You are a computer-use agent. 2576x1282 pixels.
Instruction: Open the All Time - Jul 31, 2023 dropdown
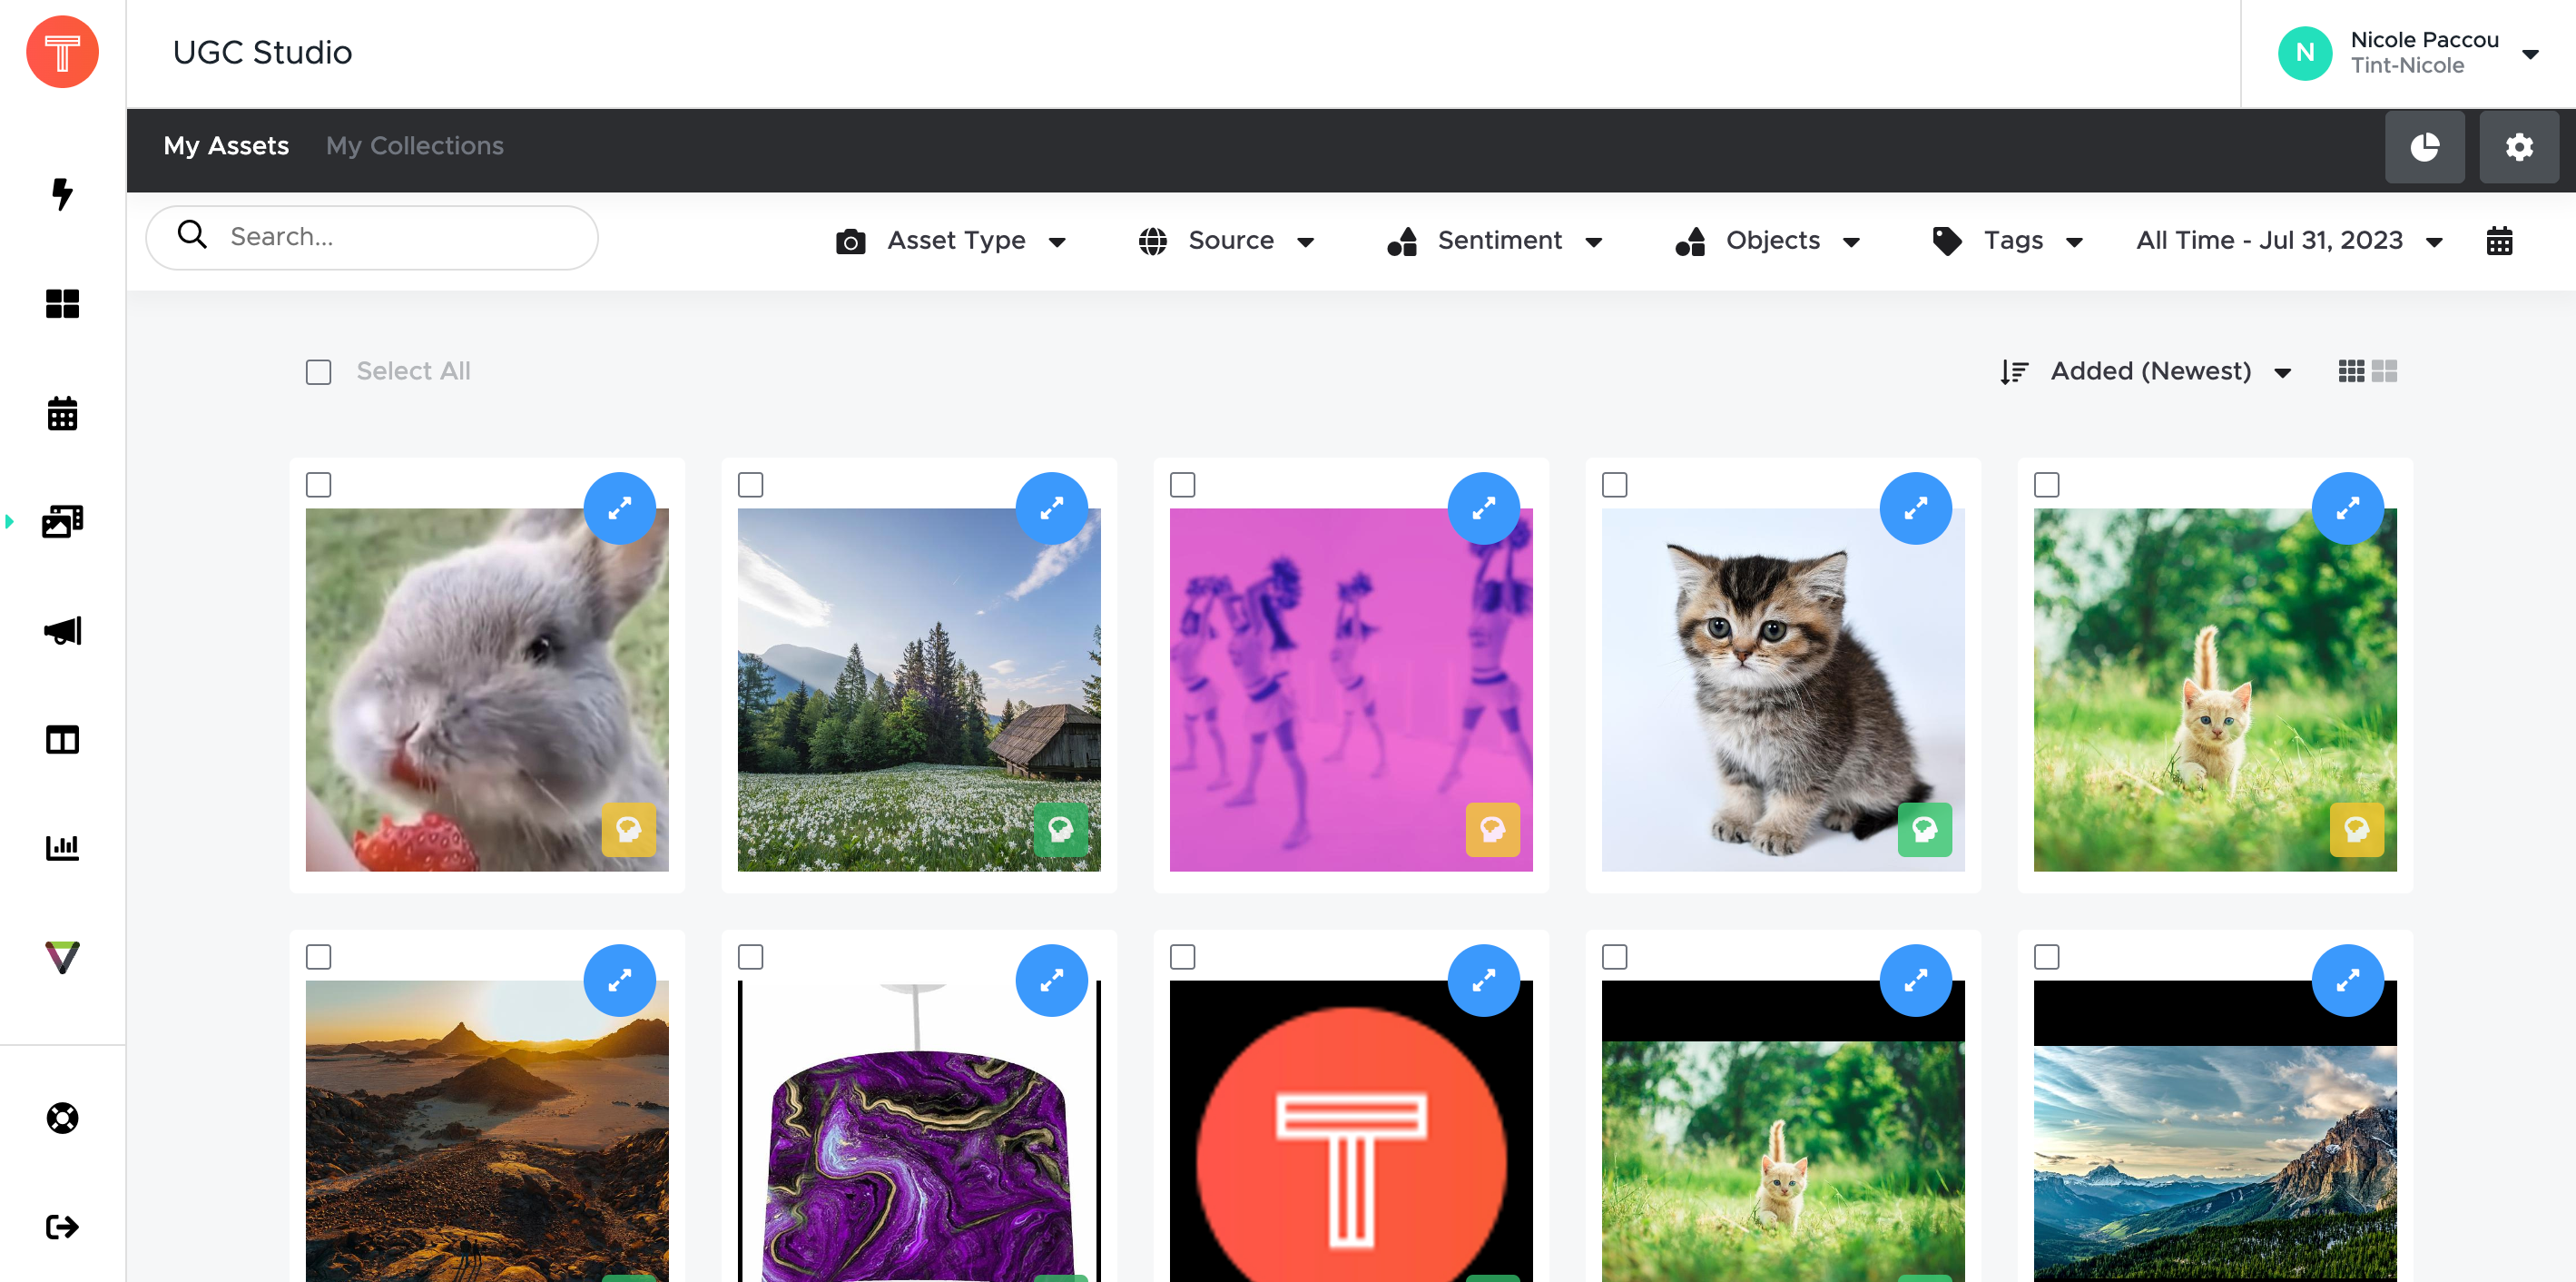(x=2290, y=241)
